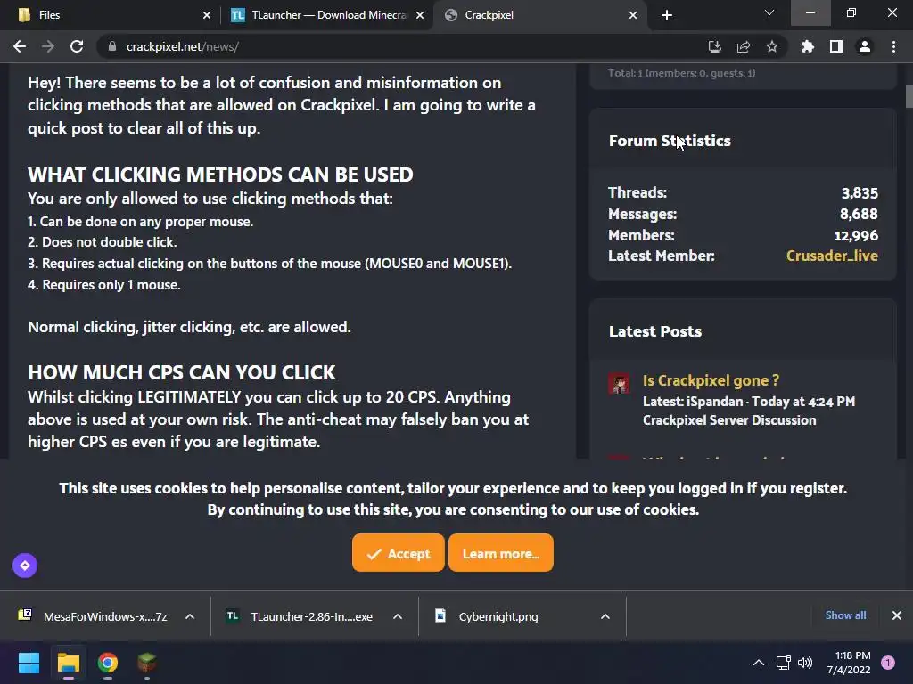Viewport: 913px width, 684px height.
Task: Open the Windows Start menu
Action: point(29,663)
